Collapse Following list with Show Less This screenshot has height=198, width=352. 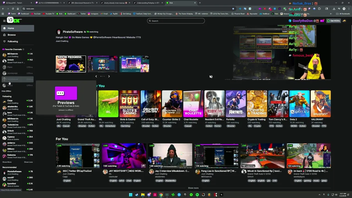[x=28, y=162]
